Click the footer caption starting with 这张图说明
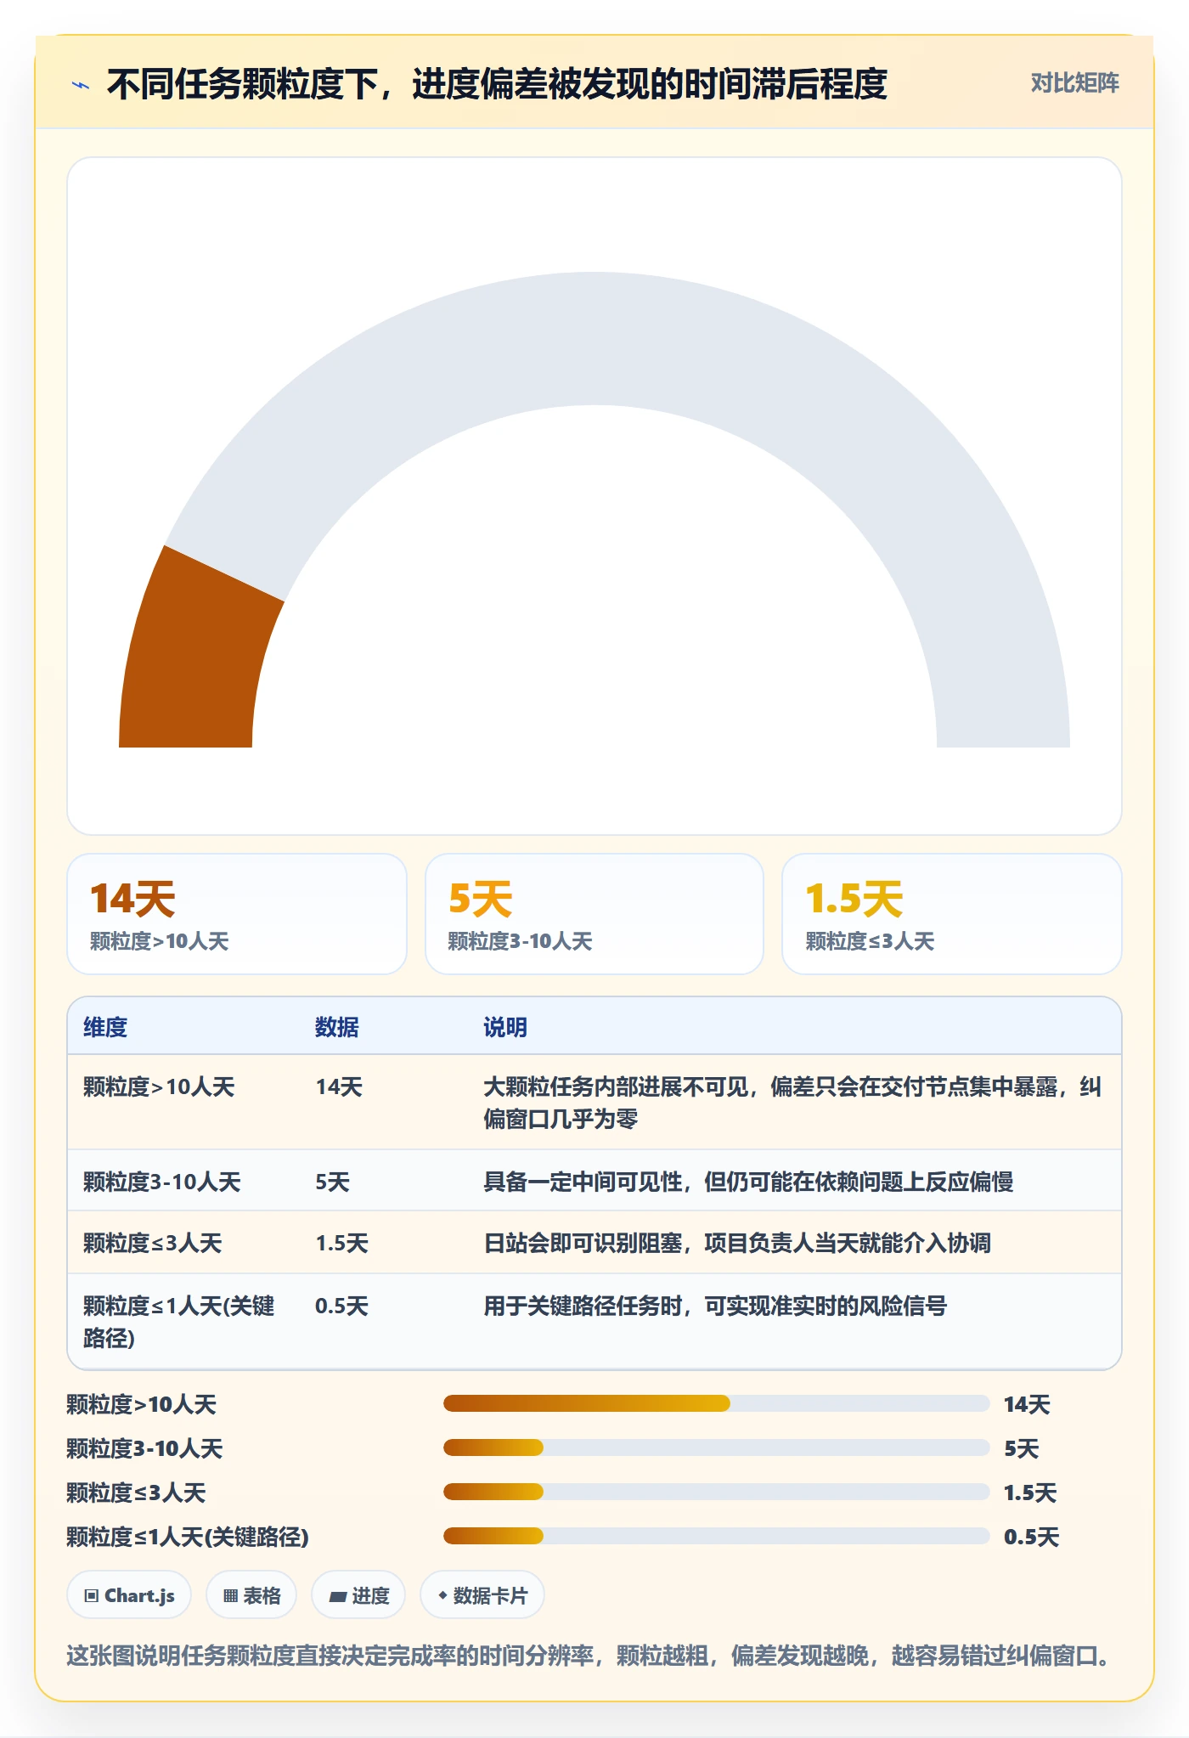This screenshot has width=1189, height=1738. (x=588, y=1656)
